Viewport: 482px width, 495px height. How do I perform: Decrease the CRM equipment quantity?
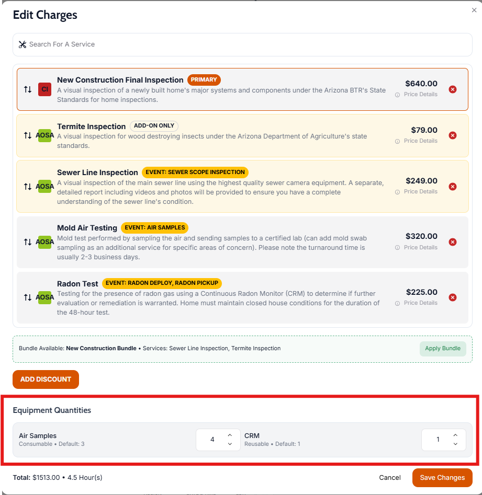[455, 444]
